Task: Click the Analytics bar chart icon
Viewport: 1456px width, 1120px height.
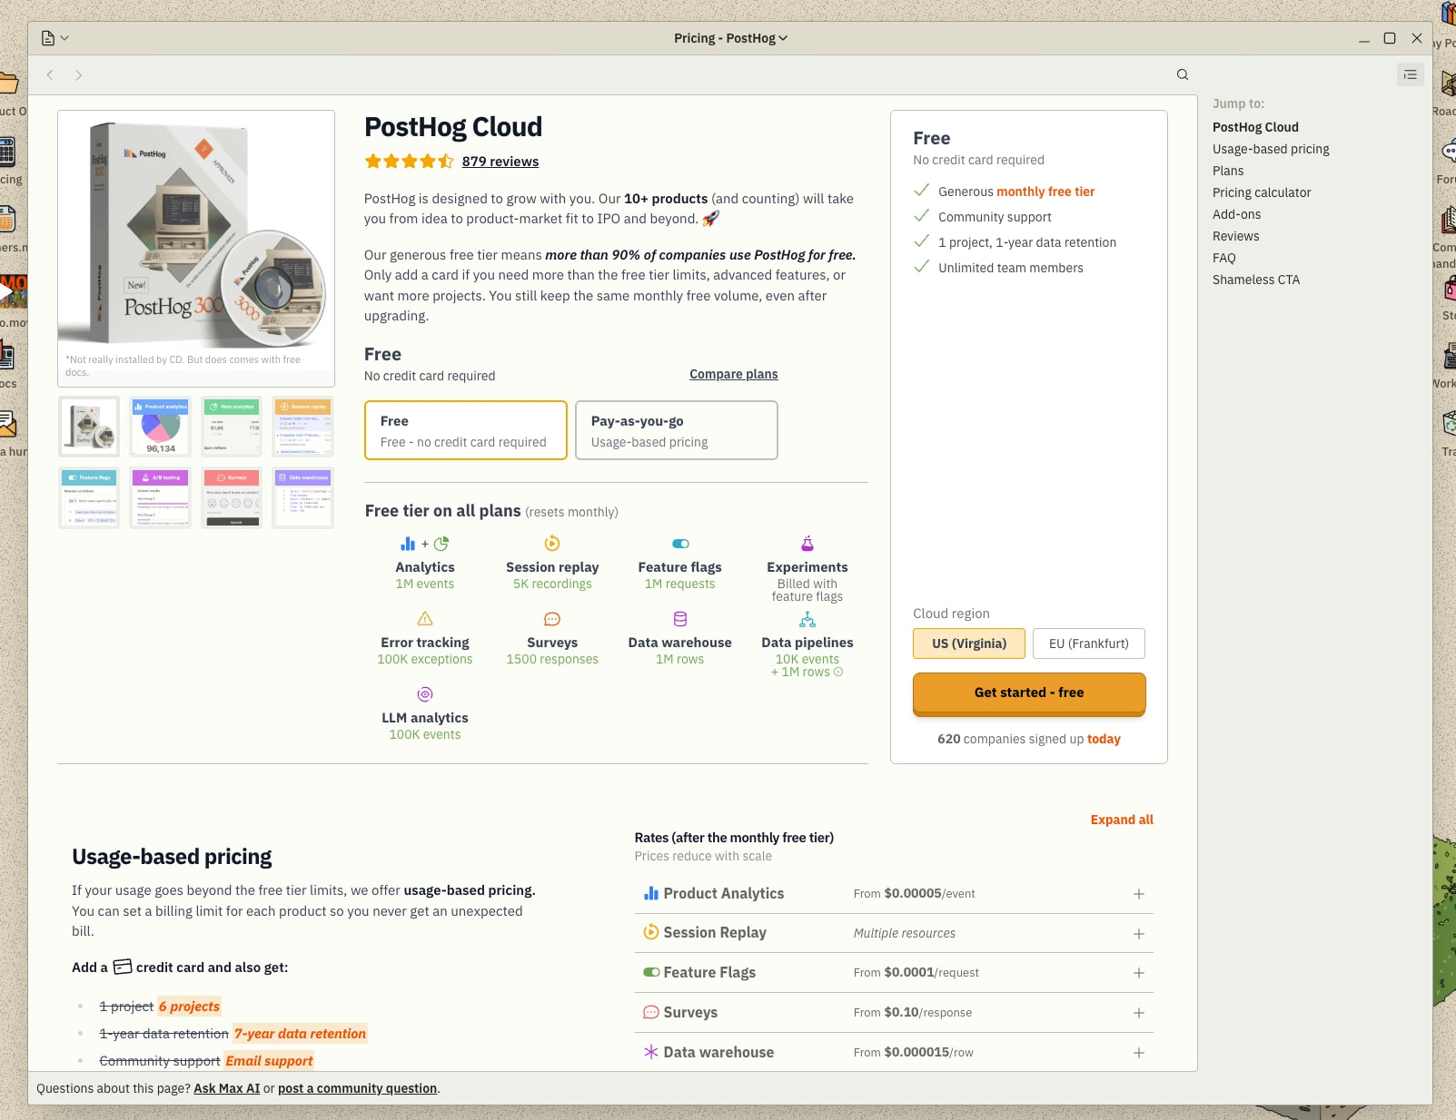Action: [x=408, y=544]
